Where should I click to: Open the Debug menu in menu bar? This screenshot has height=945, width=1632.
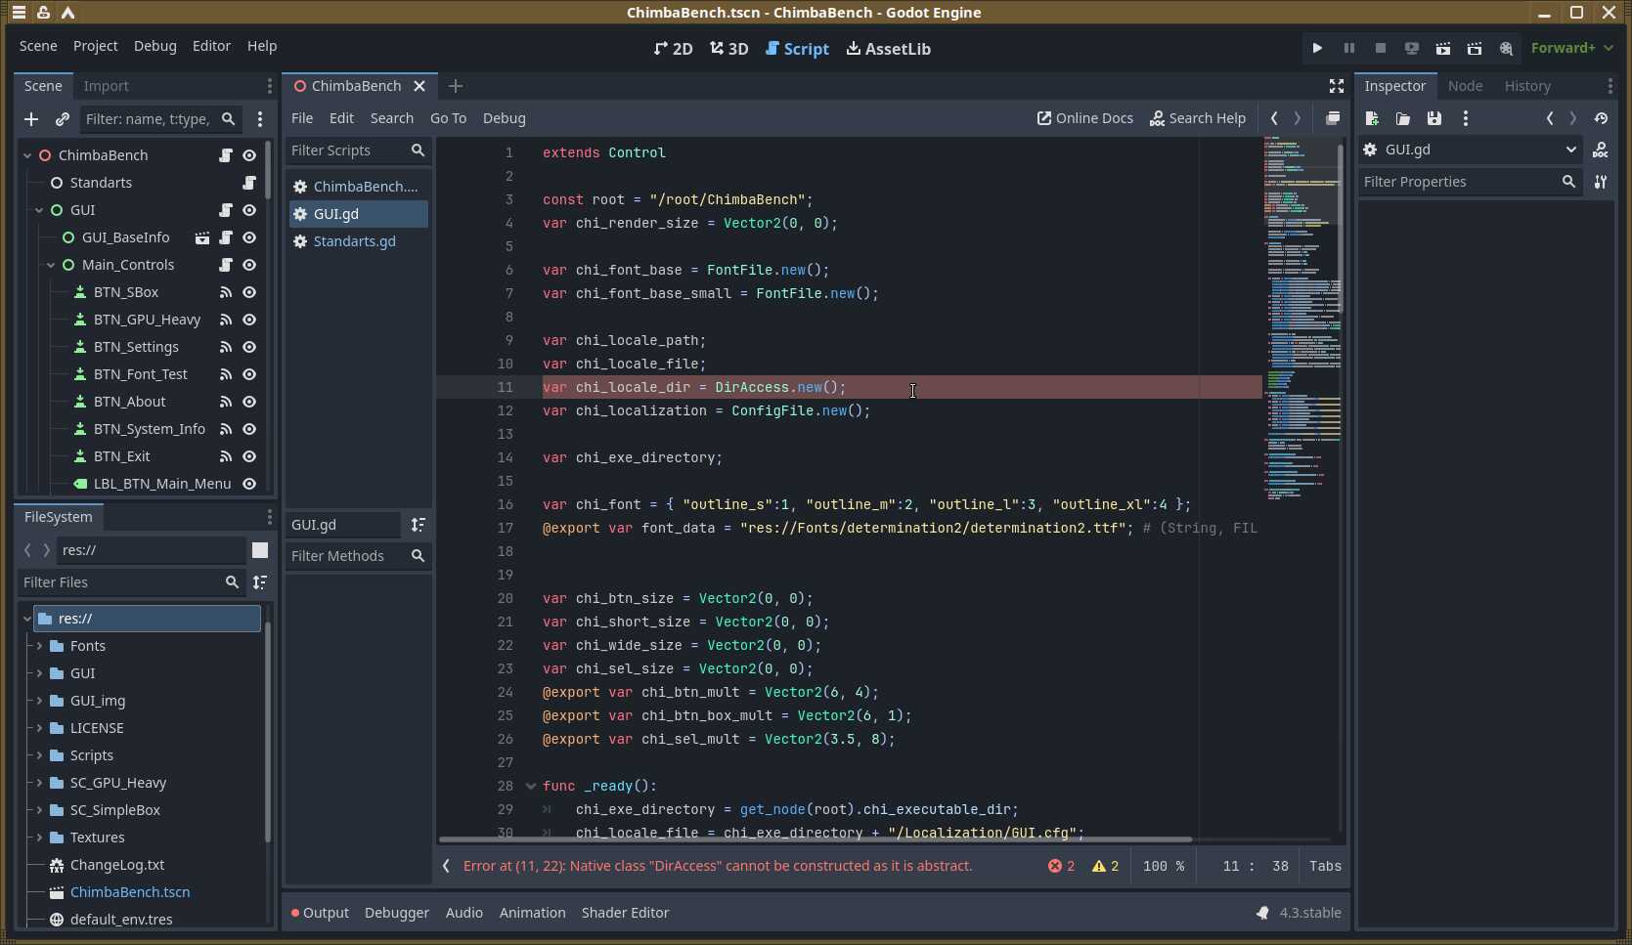(154, 46)
